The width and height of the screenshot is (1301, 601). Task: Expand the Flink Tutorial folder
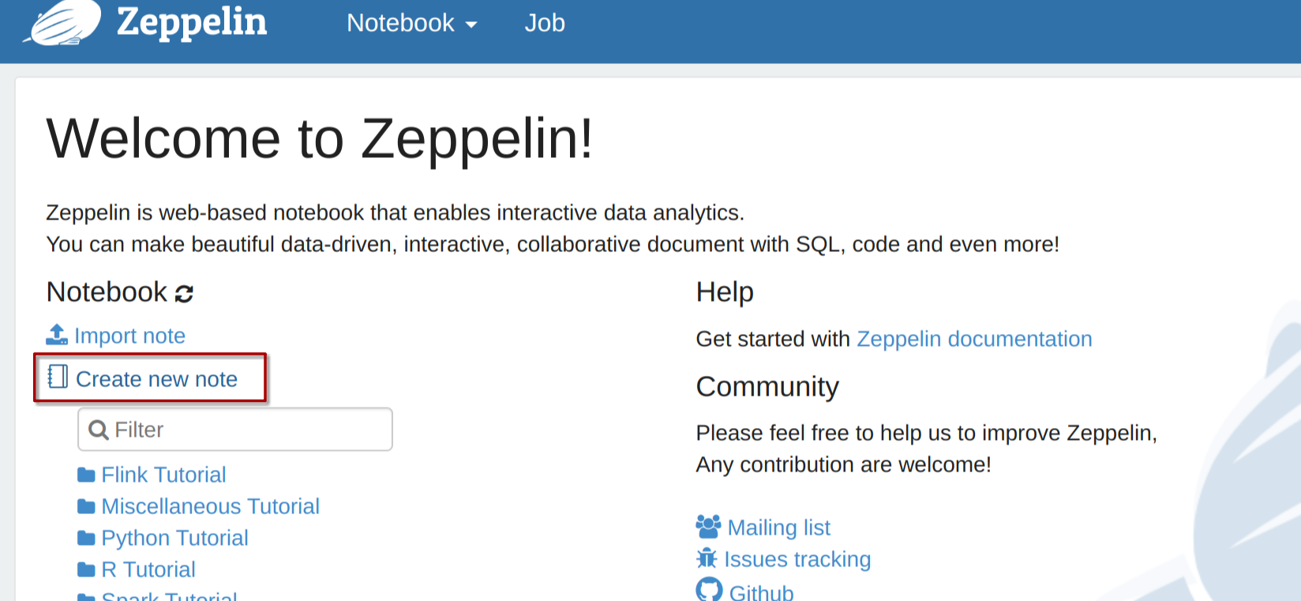click(163, 475)
